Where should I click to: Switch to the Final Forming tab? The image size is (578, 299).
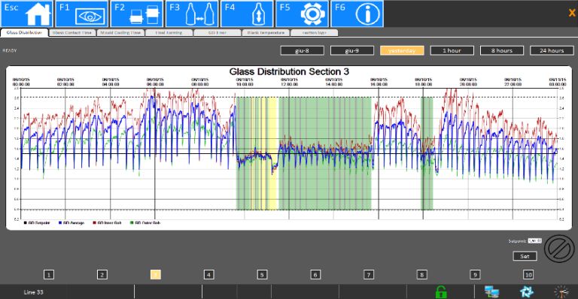click(x=169, y=33)
